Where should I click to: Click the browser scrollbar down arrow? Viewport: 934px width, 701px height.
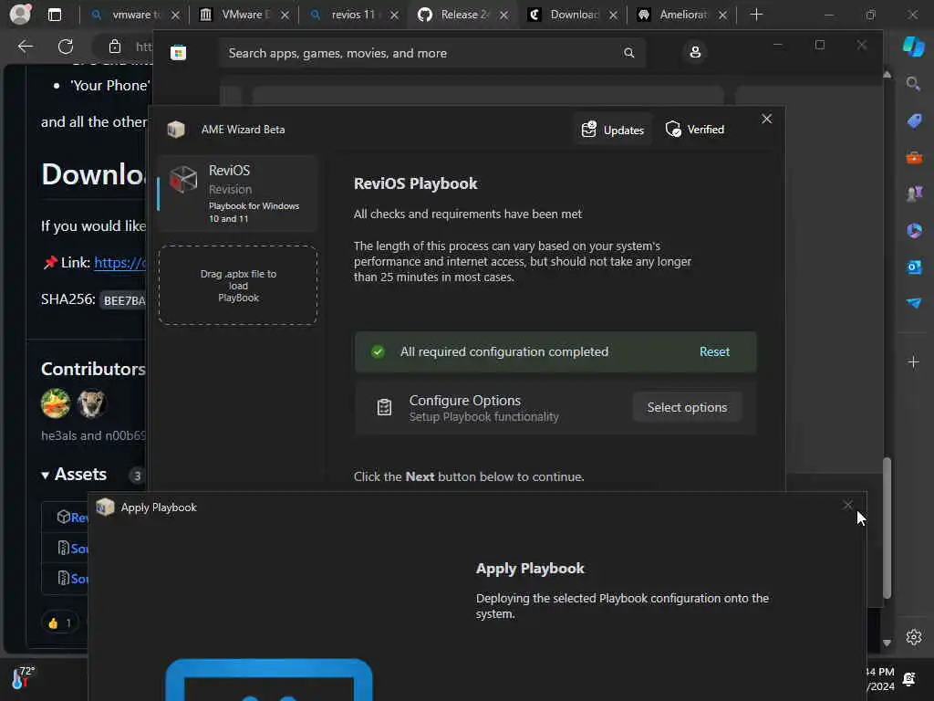pos(887,643)
